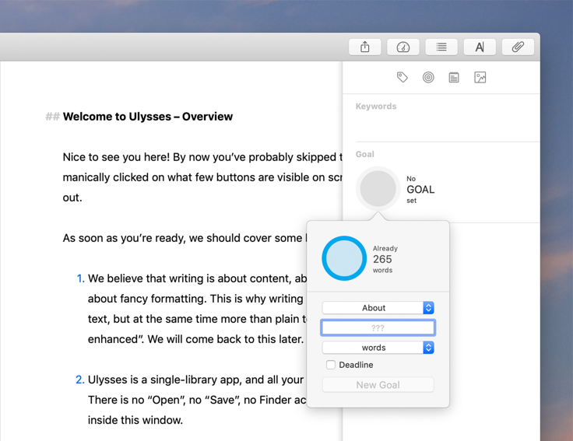The width and height of the screenshot is (573, 441).
Task: Click the heading Welcome to Ulysses – Overview
Action: tap(148, 117)
